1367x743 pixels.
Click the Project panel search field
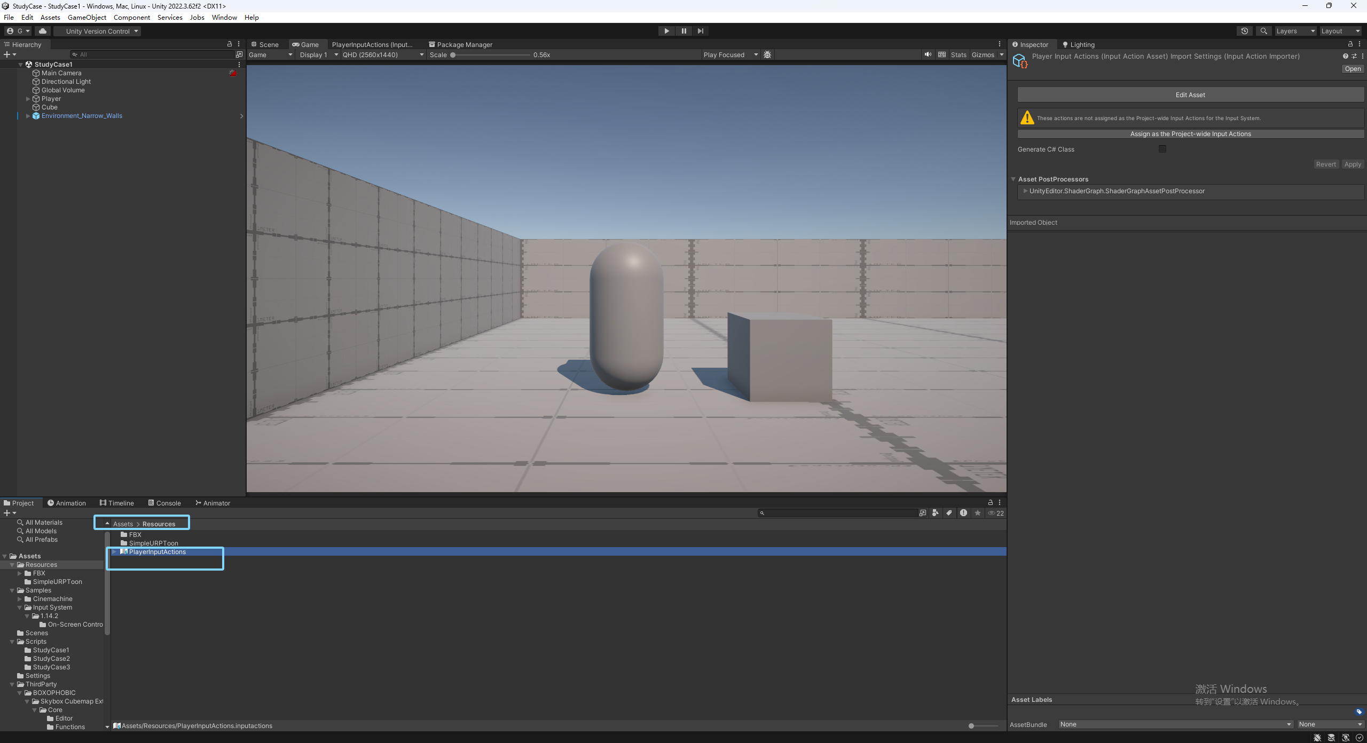(838, 513)
